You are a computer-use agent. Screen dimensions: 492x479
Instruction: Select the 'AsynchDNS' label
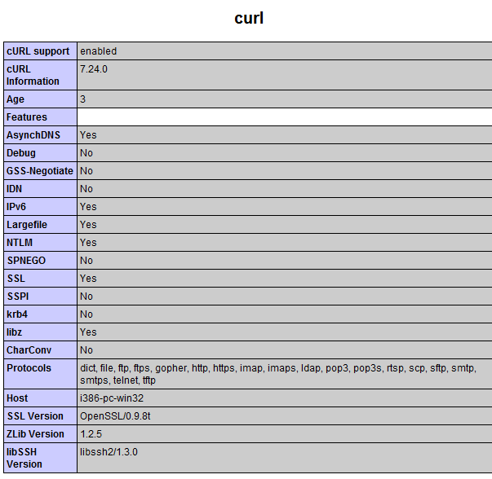(x=33, y=135)
